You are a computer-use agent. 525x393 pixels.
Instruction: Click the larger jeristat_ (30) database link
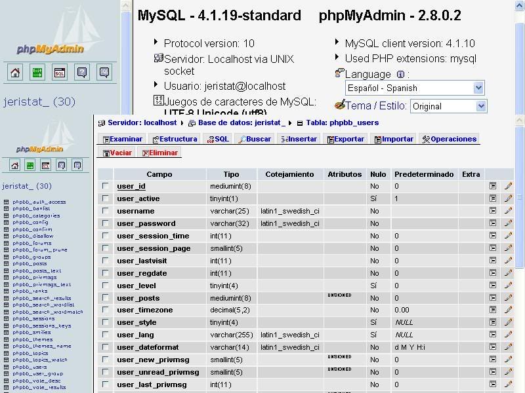tap(39, 102)
